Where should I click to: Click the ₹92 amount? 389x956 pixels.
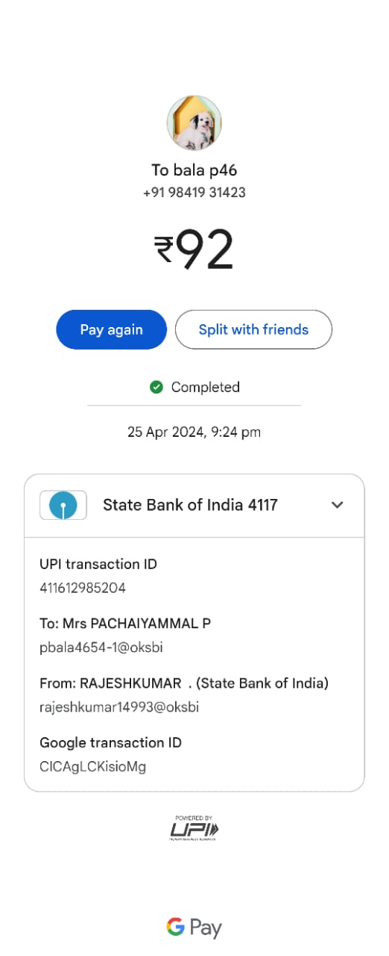coord(194,250)
